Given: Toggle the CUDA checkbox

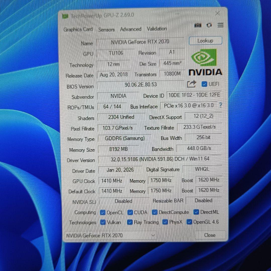Looking at the screenshot, I should pos(130,212).
